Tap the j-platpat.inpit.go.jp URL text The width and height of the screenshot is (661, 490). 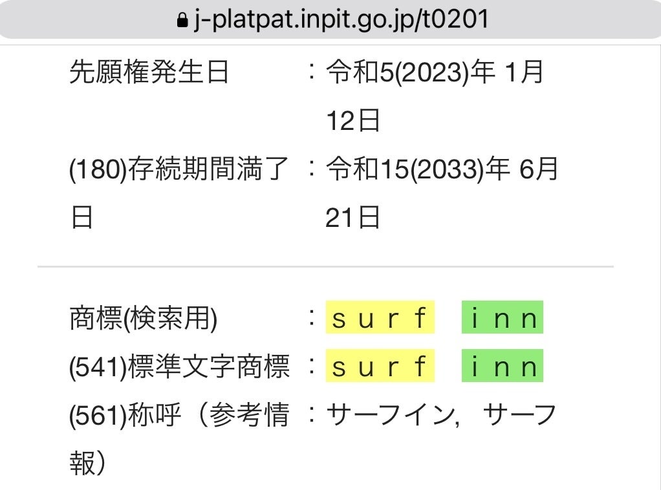341,20
